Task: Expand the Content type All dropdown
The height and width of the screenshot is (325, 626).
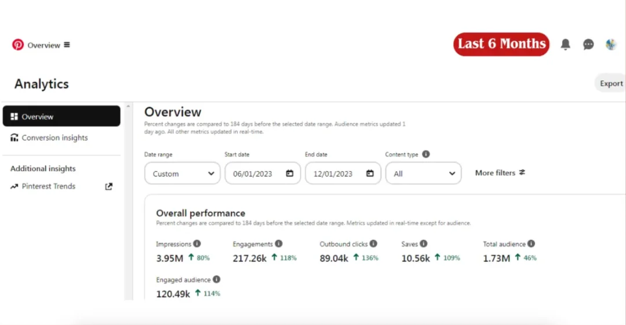Action: [423, 173]
